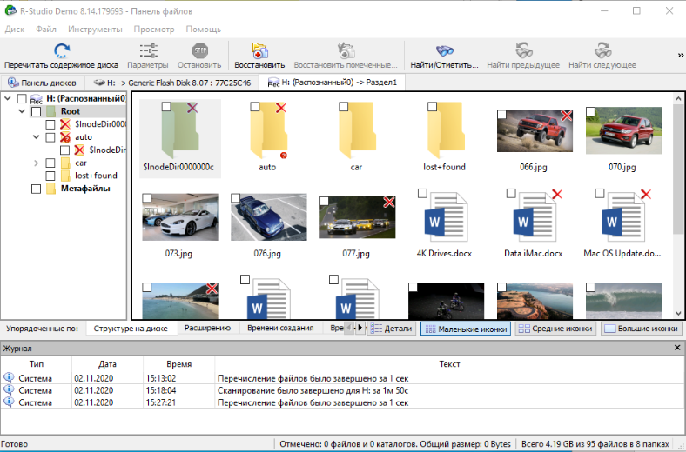Screen dimensions: 686x452
Task: Select the Детали view button
Action: tap(391, 329)
